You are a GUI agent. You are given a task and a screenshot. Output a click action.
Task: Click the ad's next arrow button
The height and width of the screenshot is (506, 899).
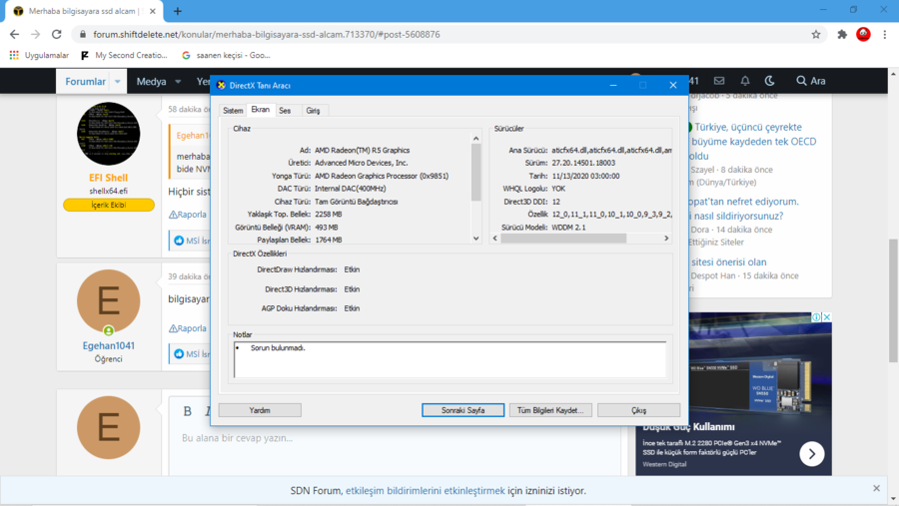pos(812,454)
